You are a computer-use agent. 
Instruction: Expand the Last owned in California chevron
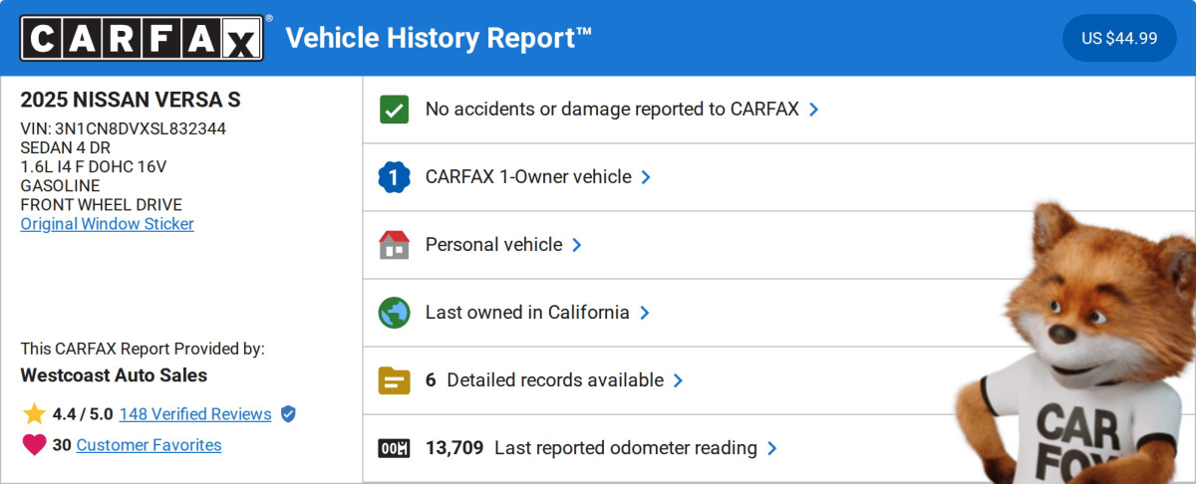(x=645, y=313)
